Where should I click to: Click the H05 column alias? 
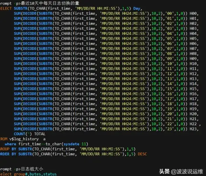pyautogui.click(x=193, y=39)
